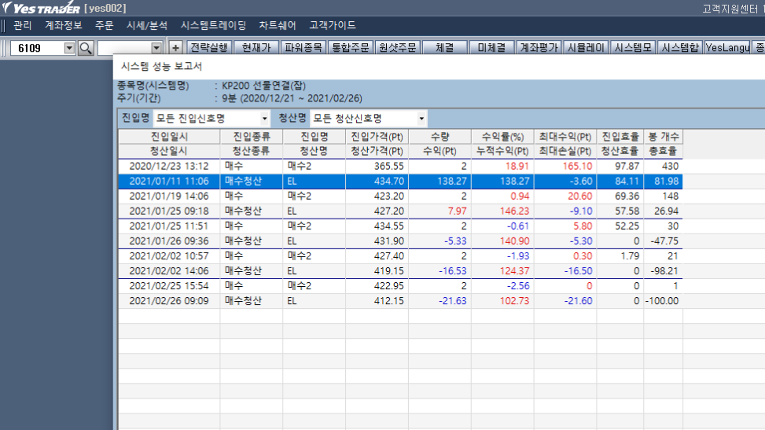Click the 수익률(%) column header
This screenshot has width=765, height=430.
click(502, 136)
